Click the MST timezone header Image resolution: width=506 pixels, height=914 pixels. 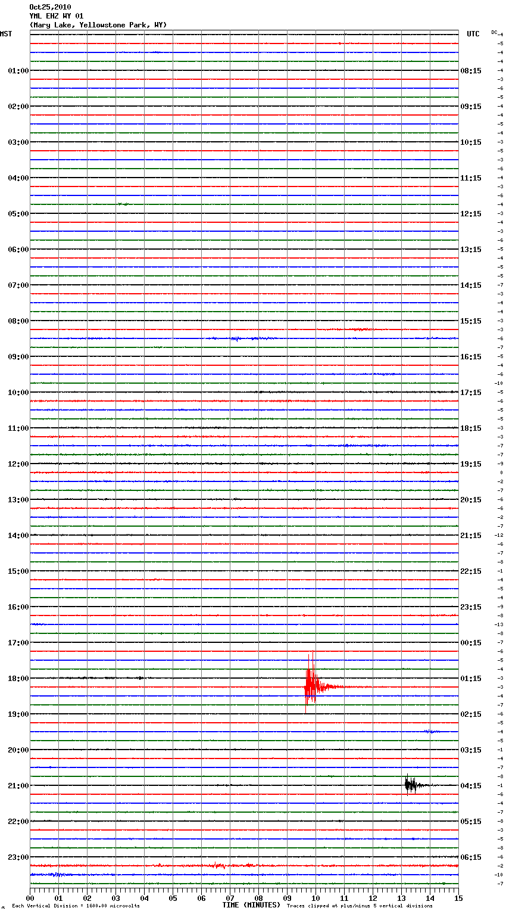[x=6, y=34]
